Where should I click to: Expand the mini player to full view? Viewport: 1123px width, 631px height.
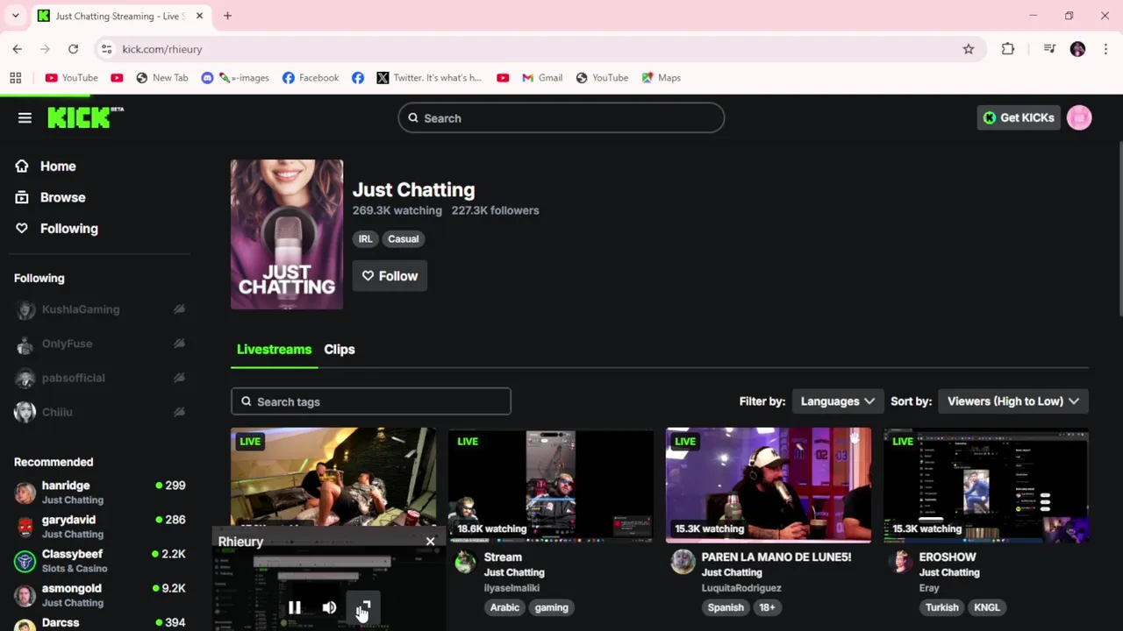tap(363, 607)
